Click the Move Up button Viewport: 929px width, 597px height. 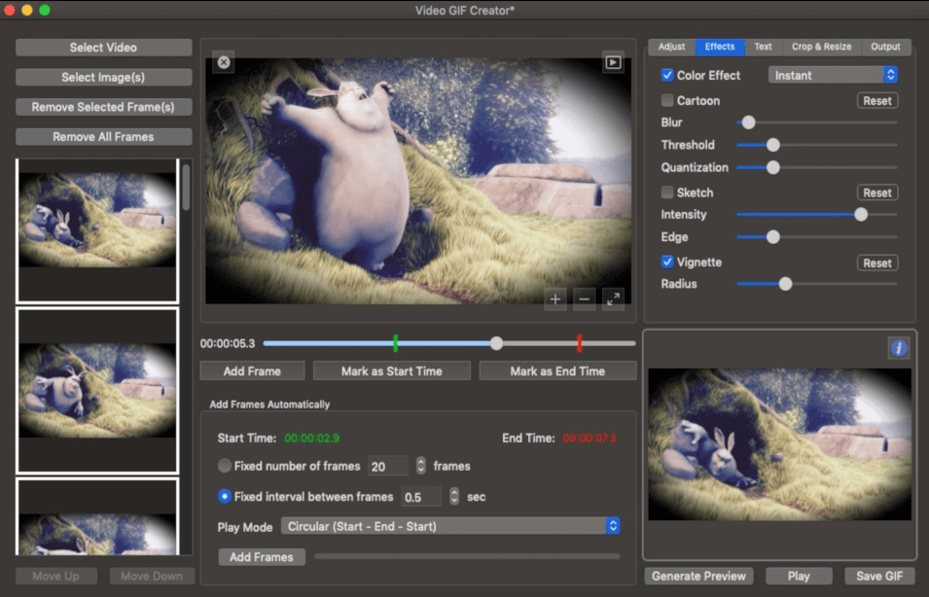click(56, 576)
